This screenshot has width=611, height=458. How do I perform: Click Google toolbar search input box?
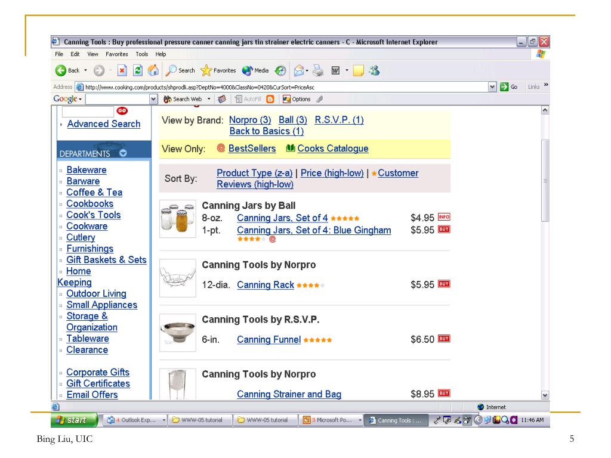click(x=118, y=100)
